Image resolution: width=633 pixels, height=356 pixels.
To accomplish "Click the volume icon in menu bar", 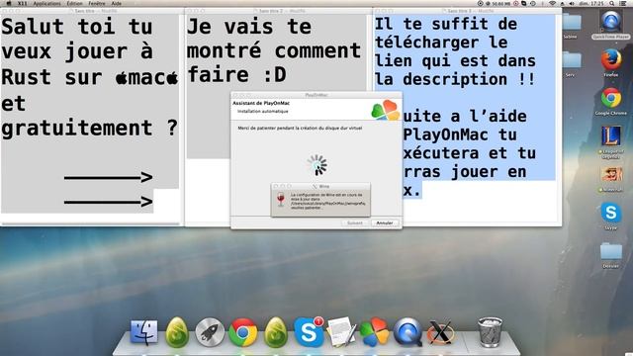I will (x=572, y=3).
